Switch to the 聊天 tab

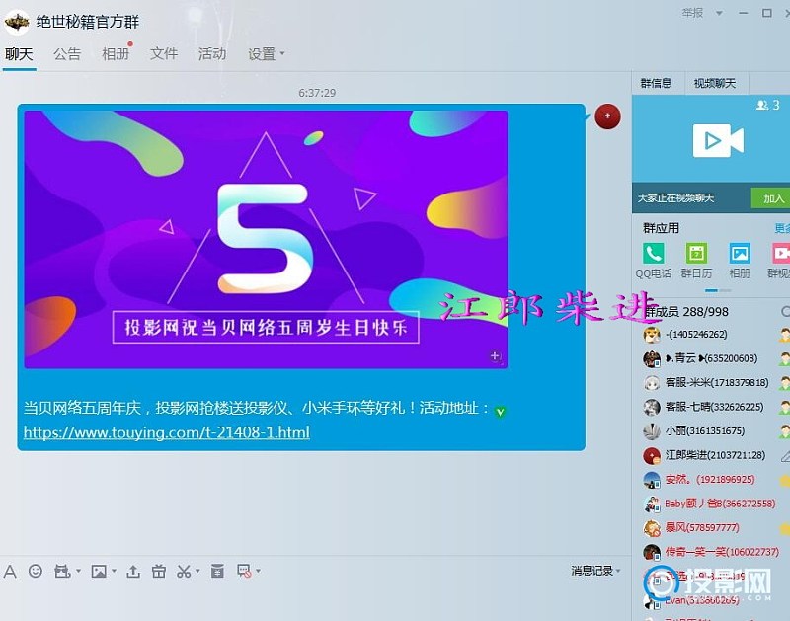point(19,53)
